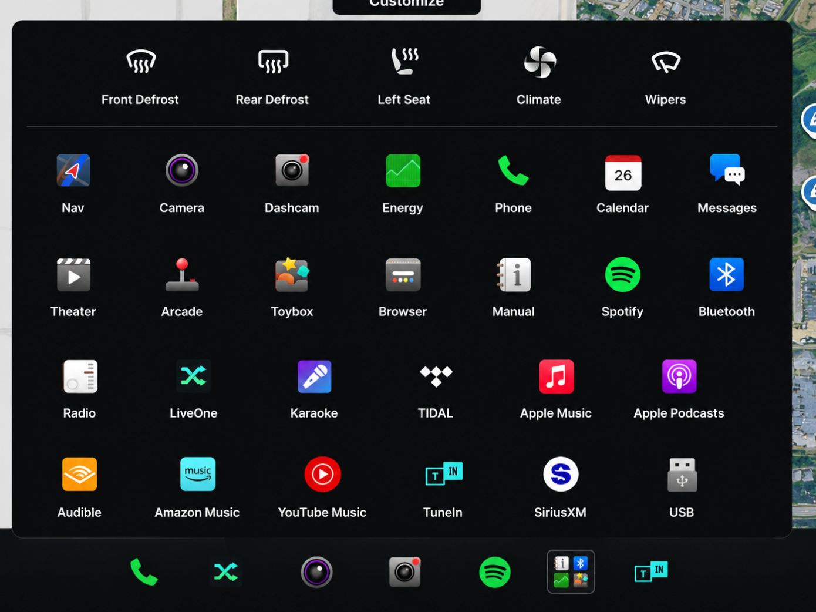Tap the Camera icon in bottom dock
The image size is (816, 612).
(317, 572)
